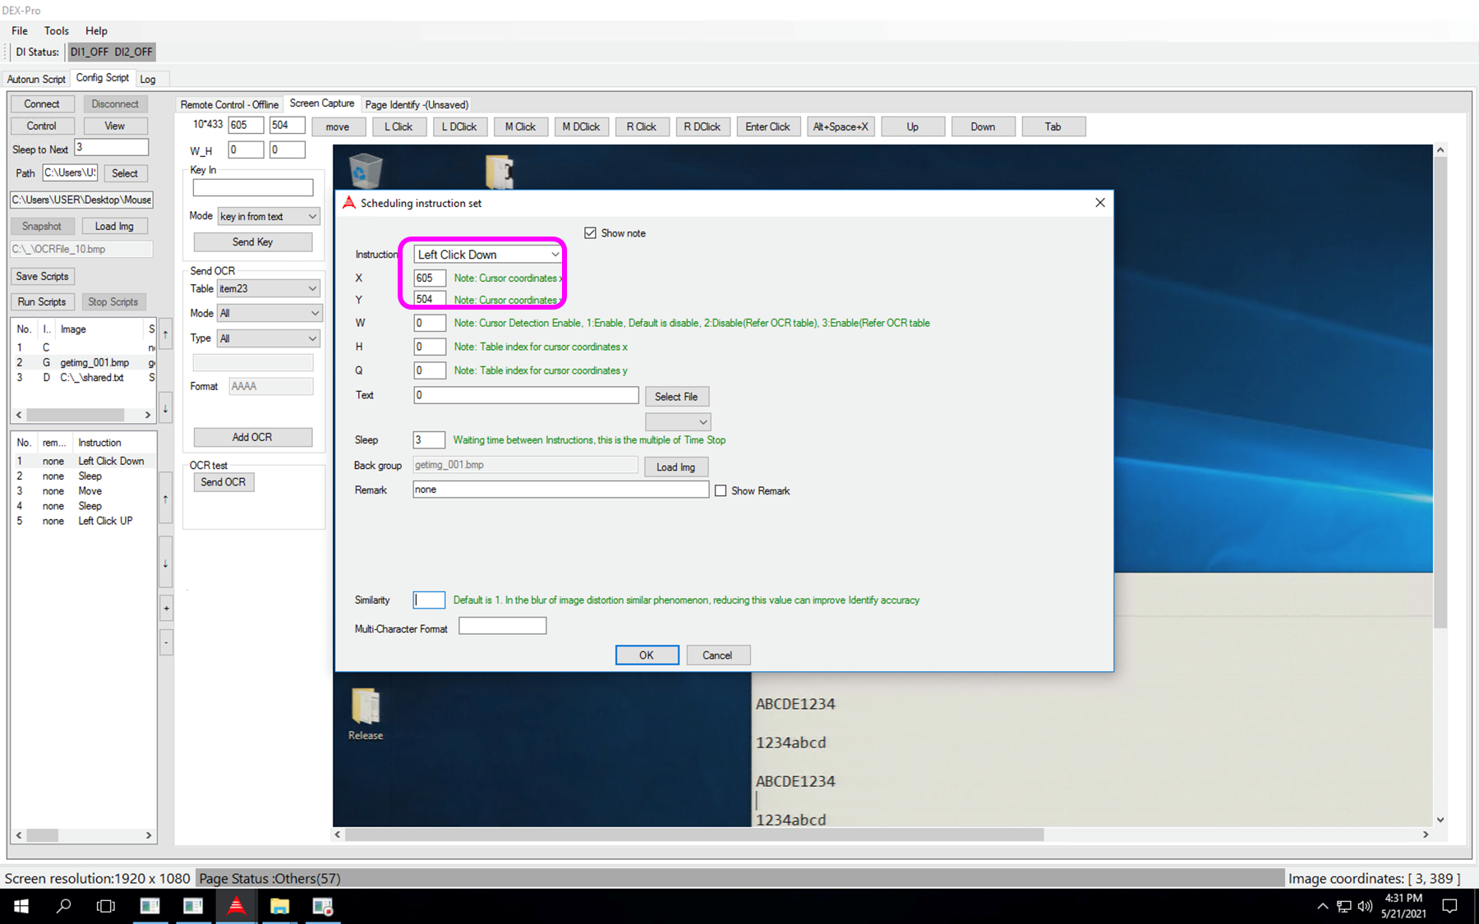The height and width of the screenshot is (924, 1479).
Task: Click the Run Scripts button
Action: pyautogui.click(x=42, y=301)
